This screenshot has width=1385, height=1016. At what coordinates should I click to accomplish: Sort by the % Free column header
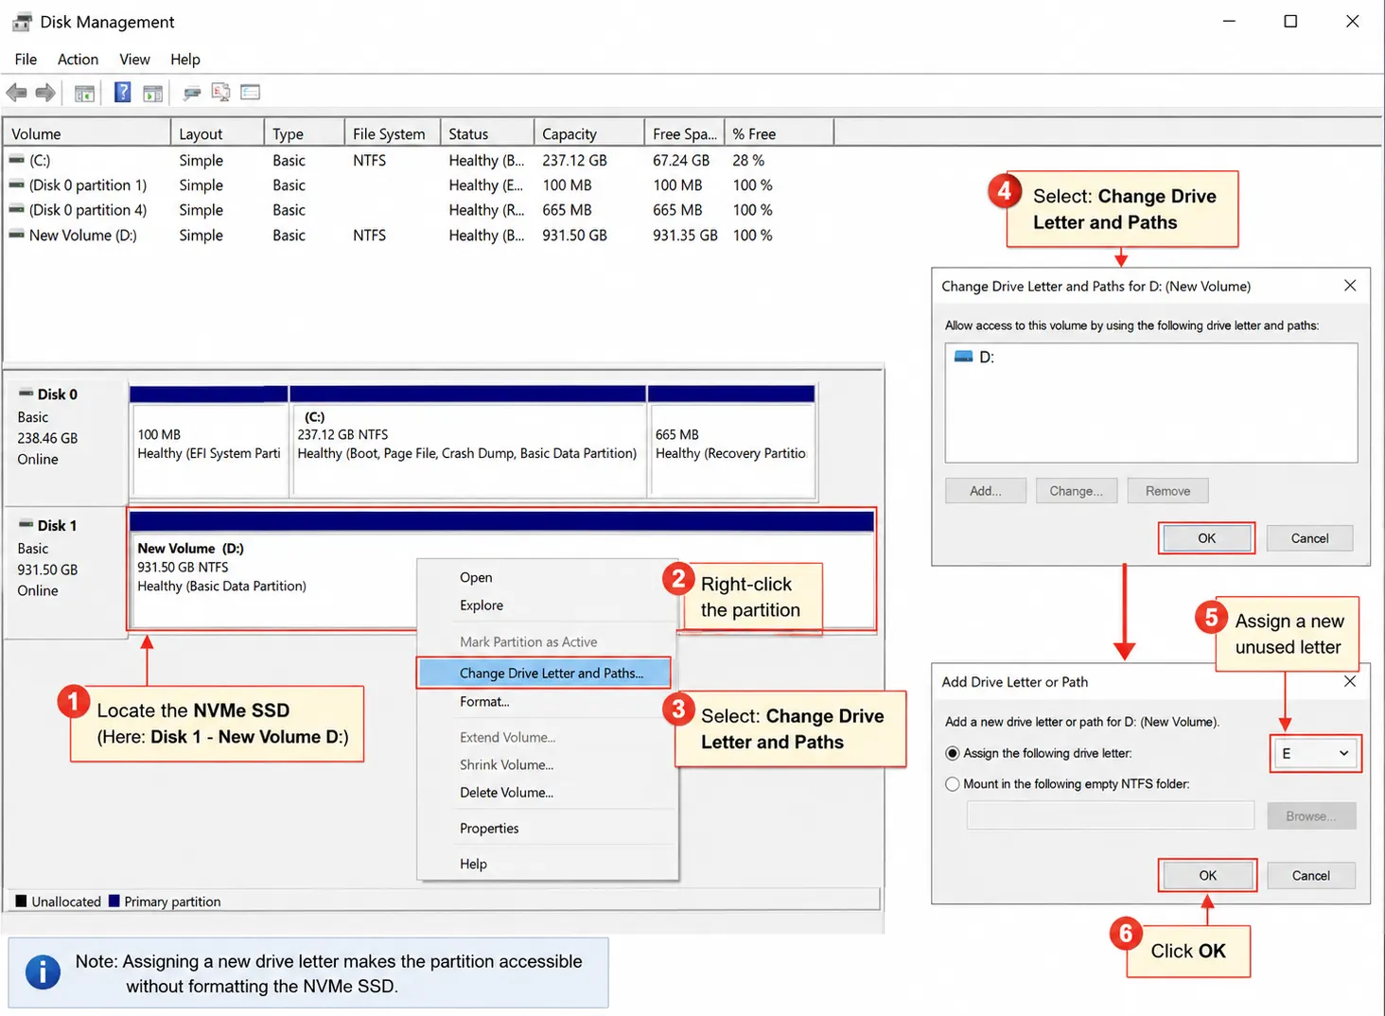pos(780,133)
